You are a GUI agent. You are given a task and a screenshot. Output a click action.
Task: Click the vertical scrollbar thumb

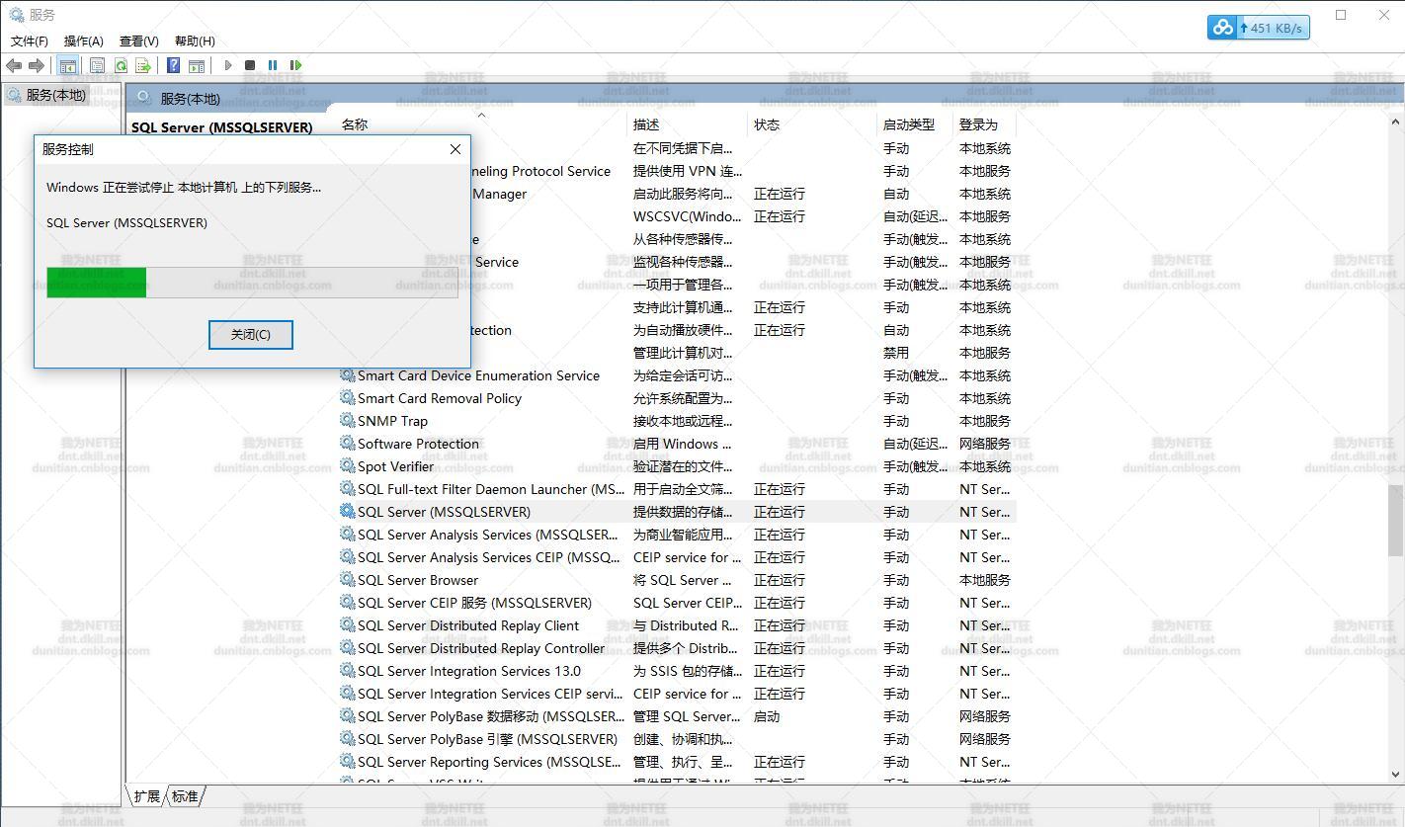click(x=1395, y=520)
